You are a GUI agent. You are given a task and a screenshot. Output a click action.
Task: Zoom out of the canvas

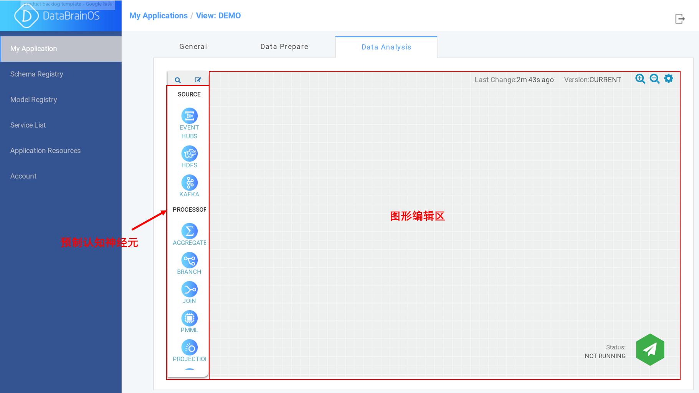pos(654,79)
